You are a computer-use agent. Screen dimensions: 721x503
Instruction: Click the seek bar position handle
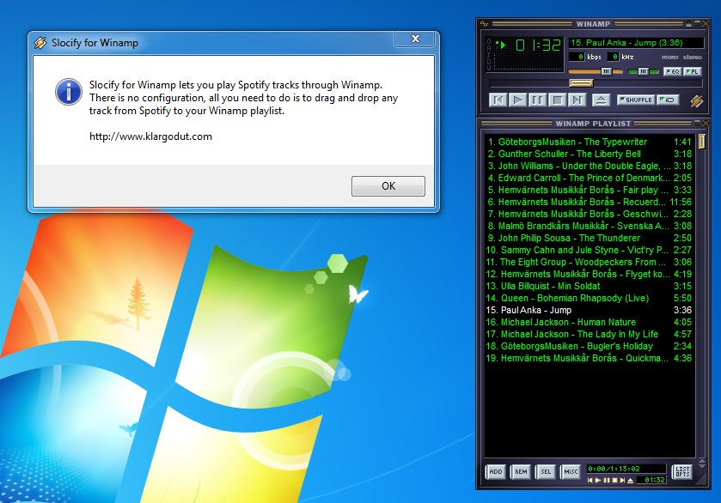[x=581, y=83]
